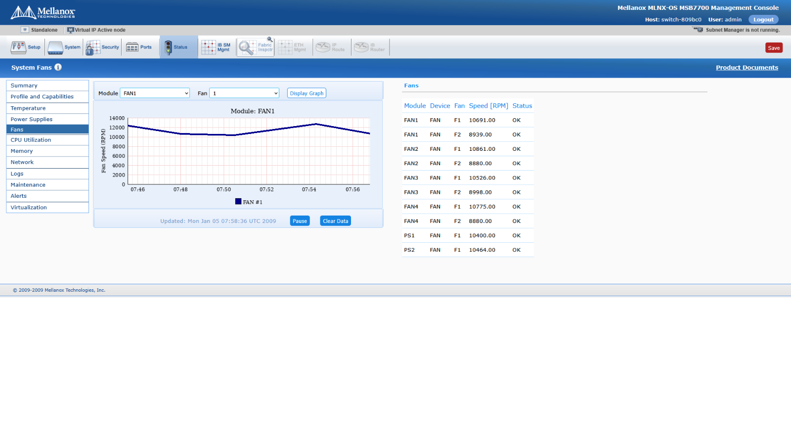791x445 pixels.
Task: Click the PS1 module cell
Action: 409,236
